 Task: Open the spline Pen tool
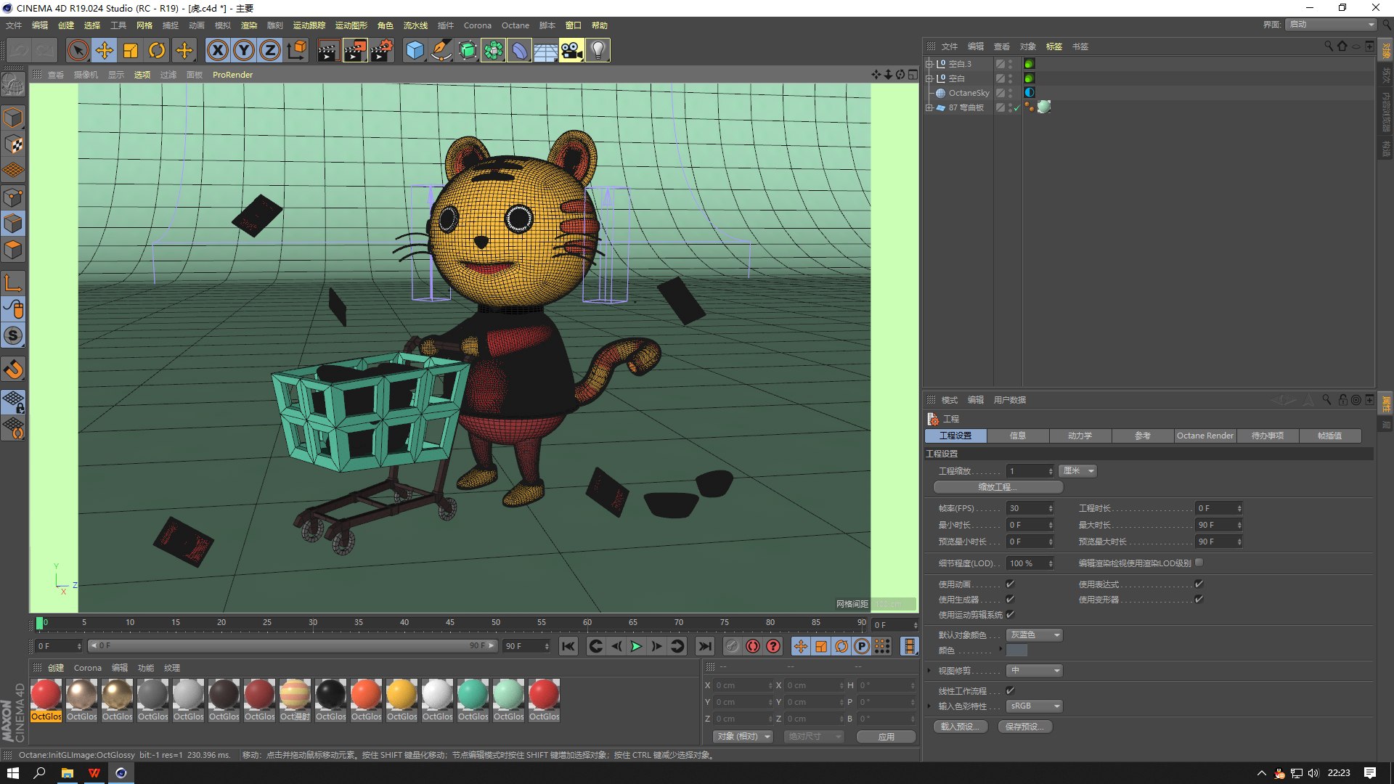coord(441,50)
